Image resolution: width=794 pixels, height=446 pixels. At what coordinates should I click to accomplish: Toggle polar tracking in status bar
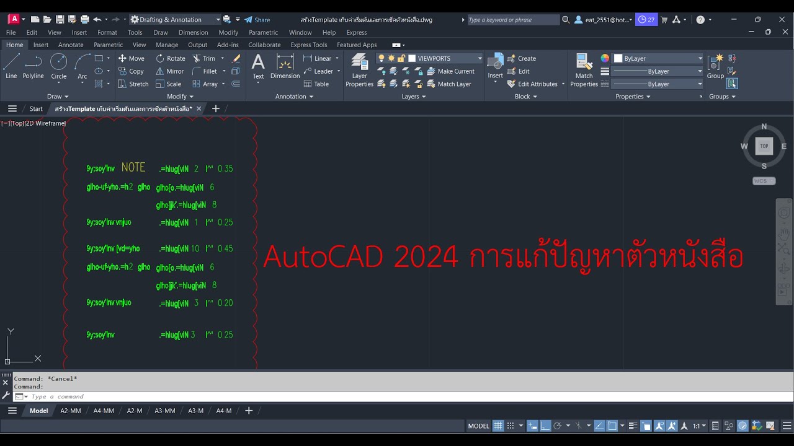(558, 426)
